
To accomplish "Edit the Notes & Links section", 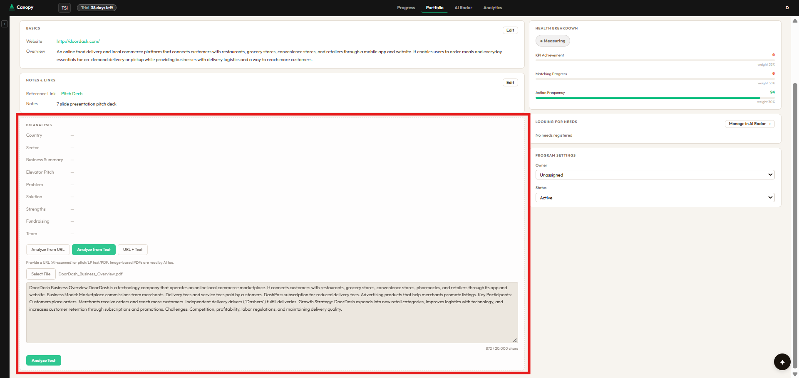I will (x=510, y=83).
